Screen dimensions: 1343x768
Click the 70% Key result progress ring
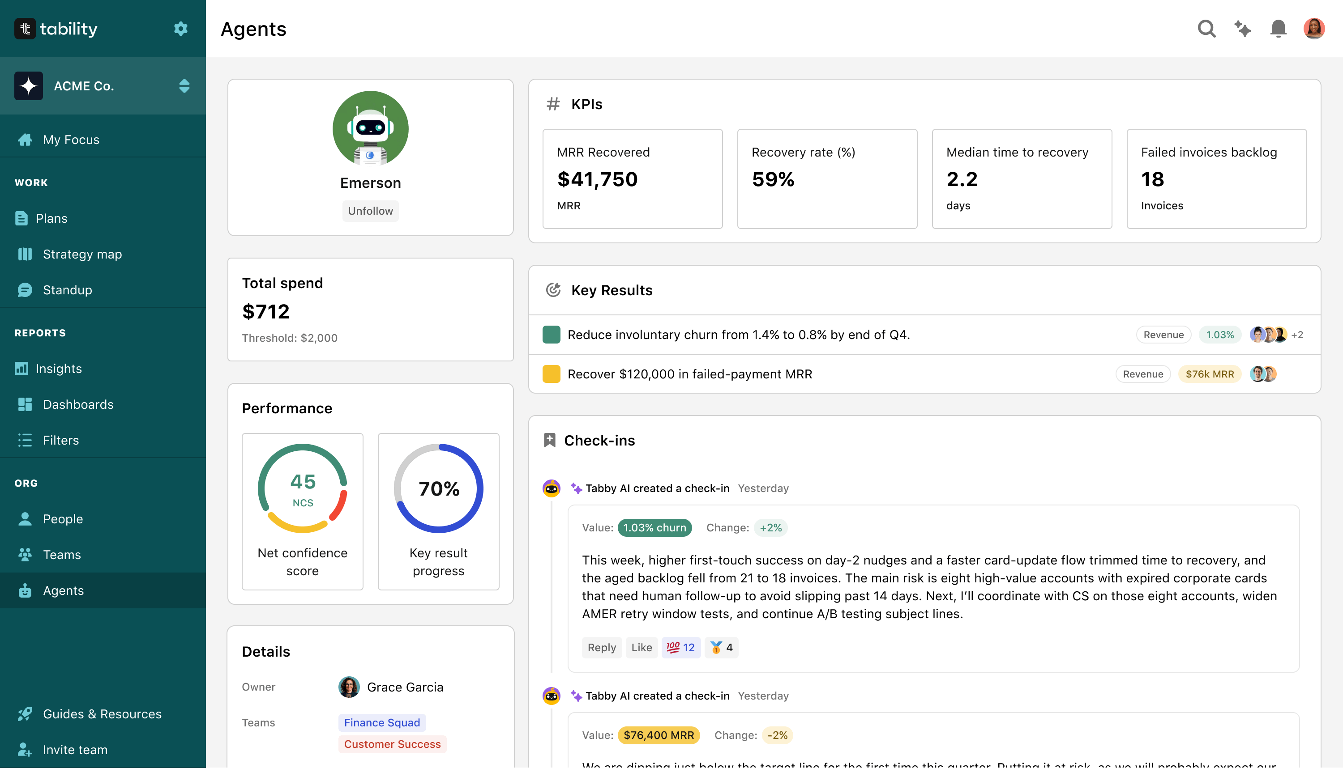pos(439,488)
